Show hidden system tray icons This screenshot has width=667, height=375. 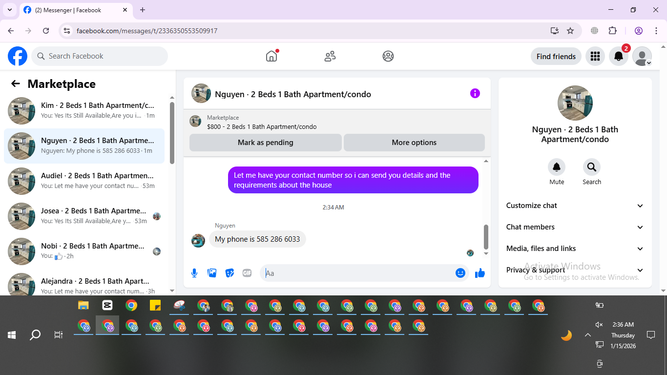pyautogui.click(x=588, y=335)
